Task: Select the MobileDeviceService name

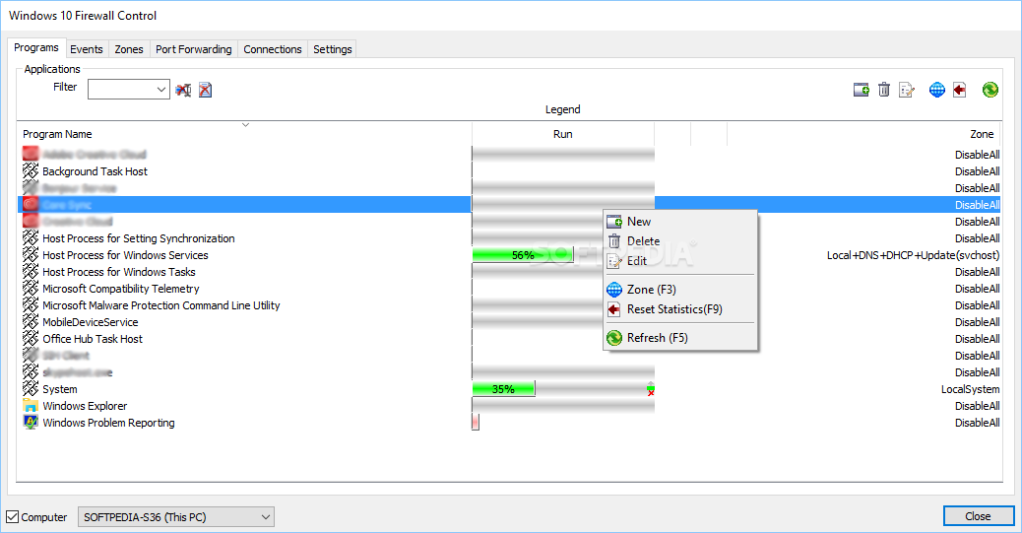Action: [90, 321]
